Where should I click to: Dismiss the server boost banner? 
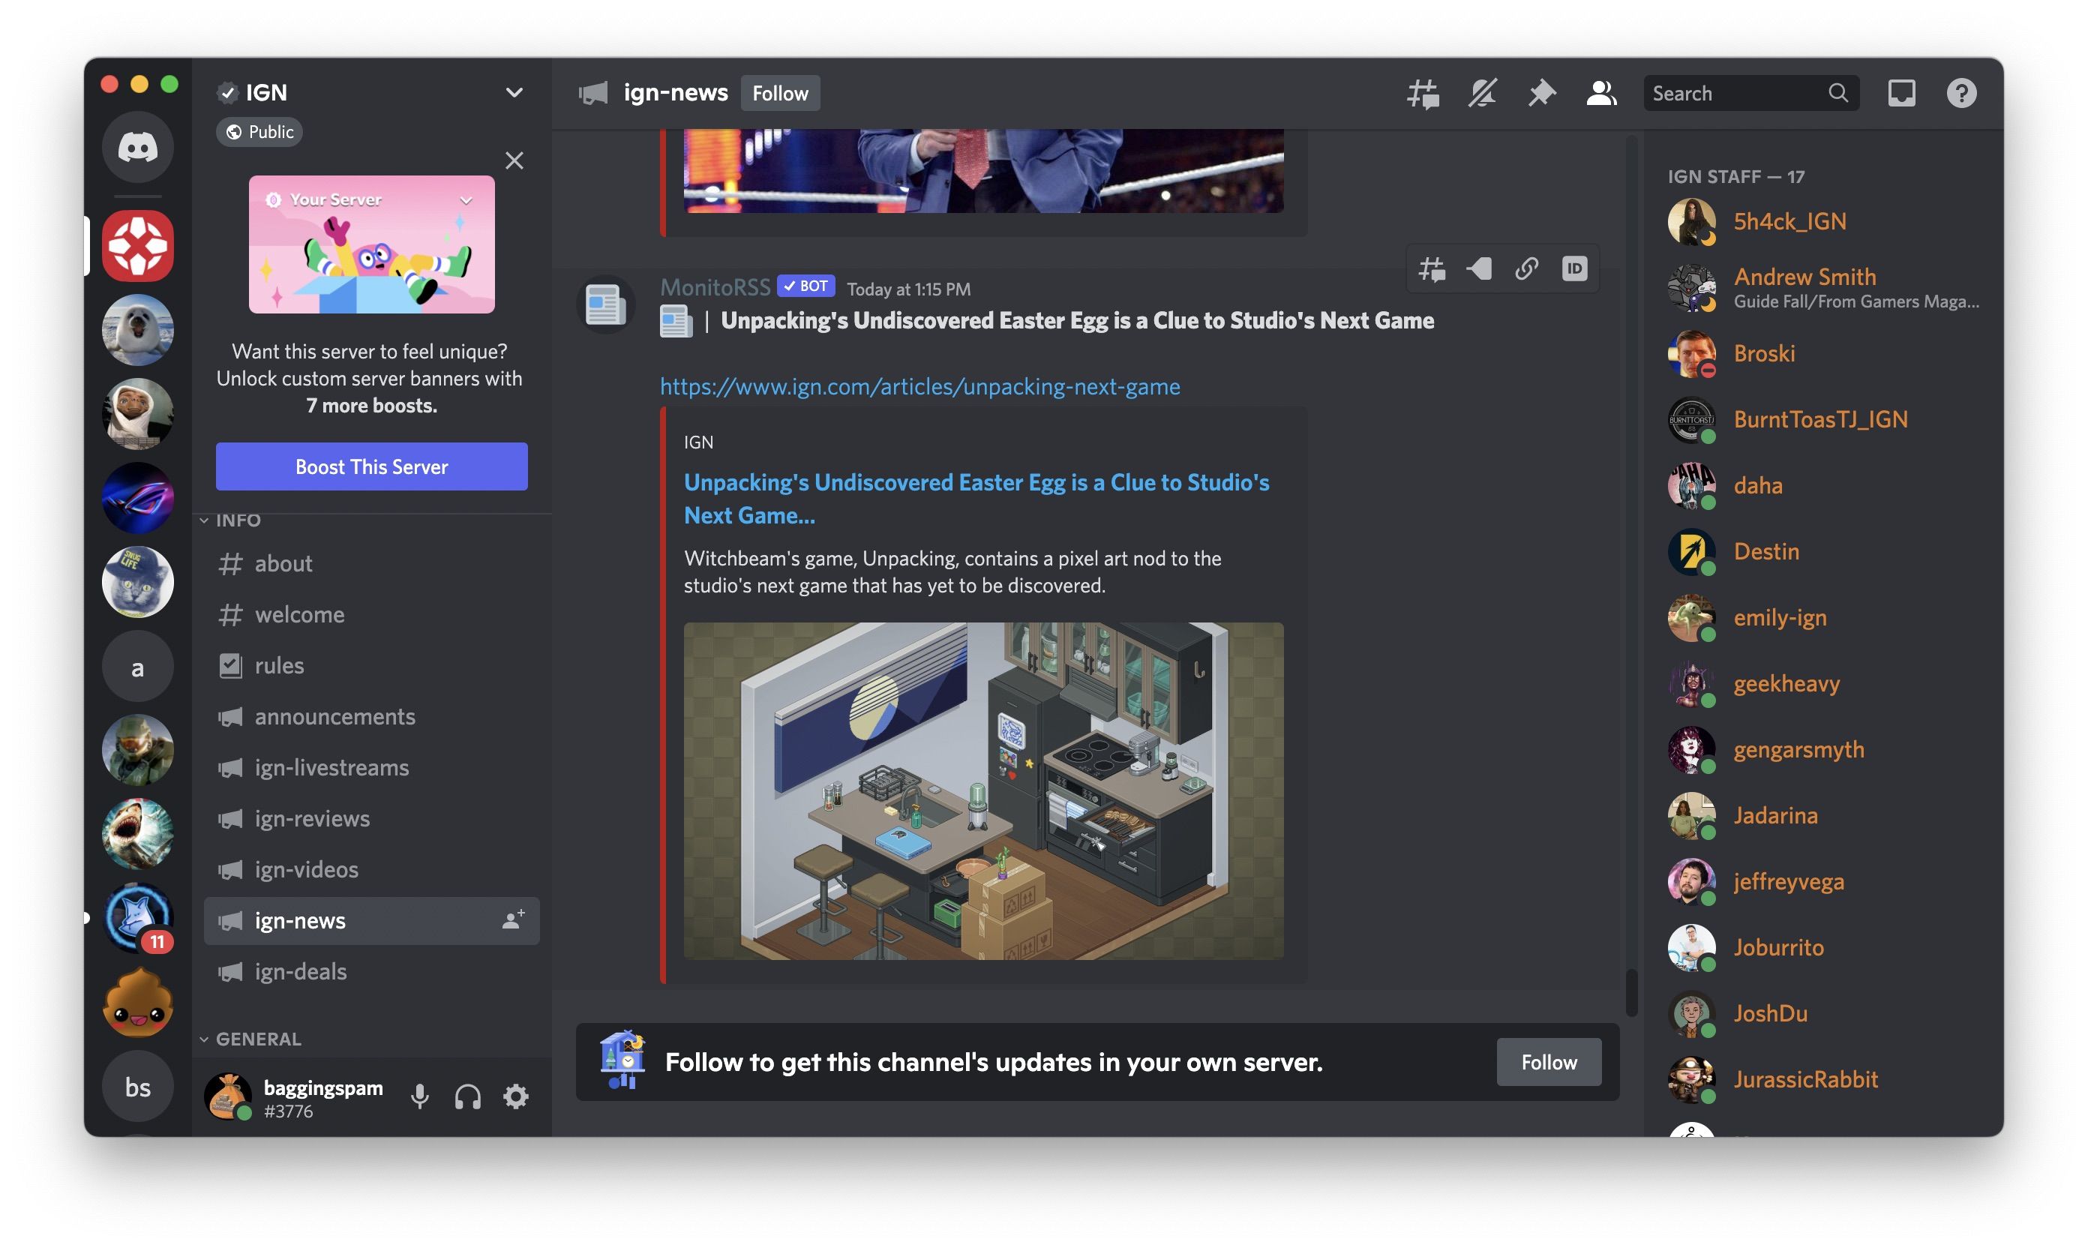tap(514, 160)
